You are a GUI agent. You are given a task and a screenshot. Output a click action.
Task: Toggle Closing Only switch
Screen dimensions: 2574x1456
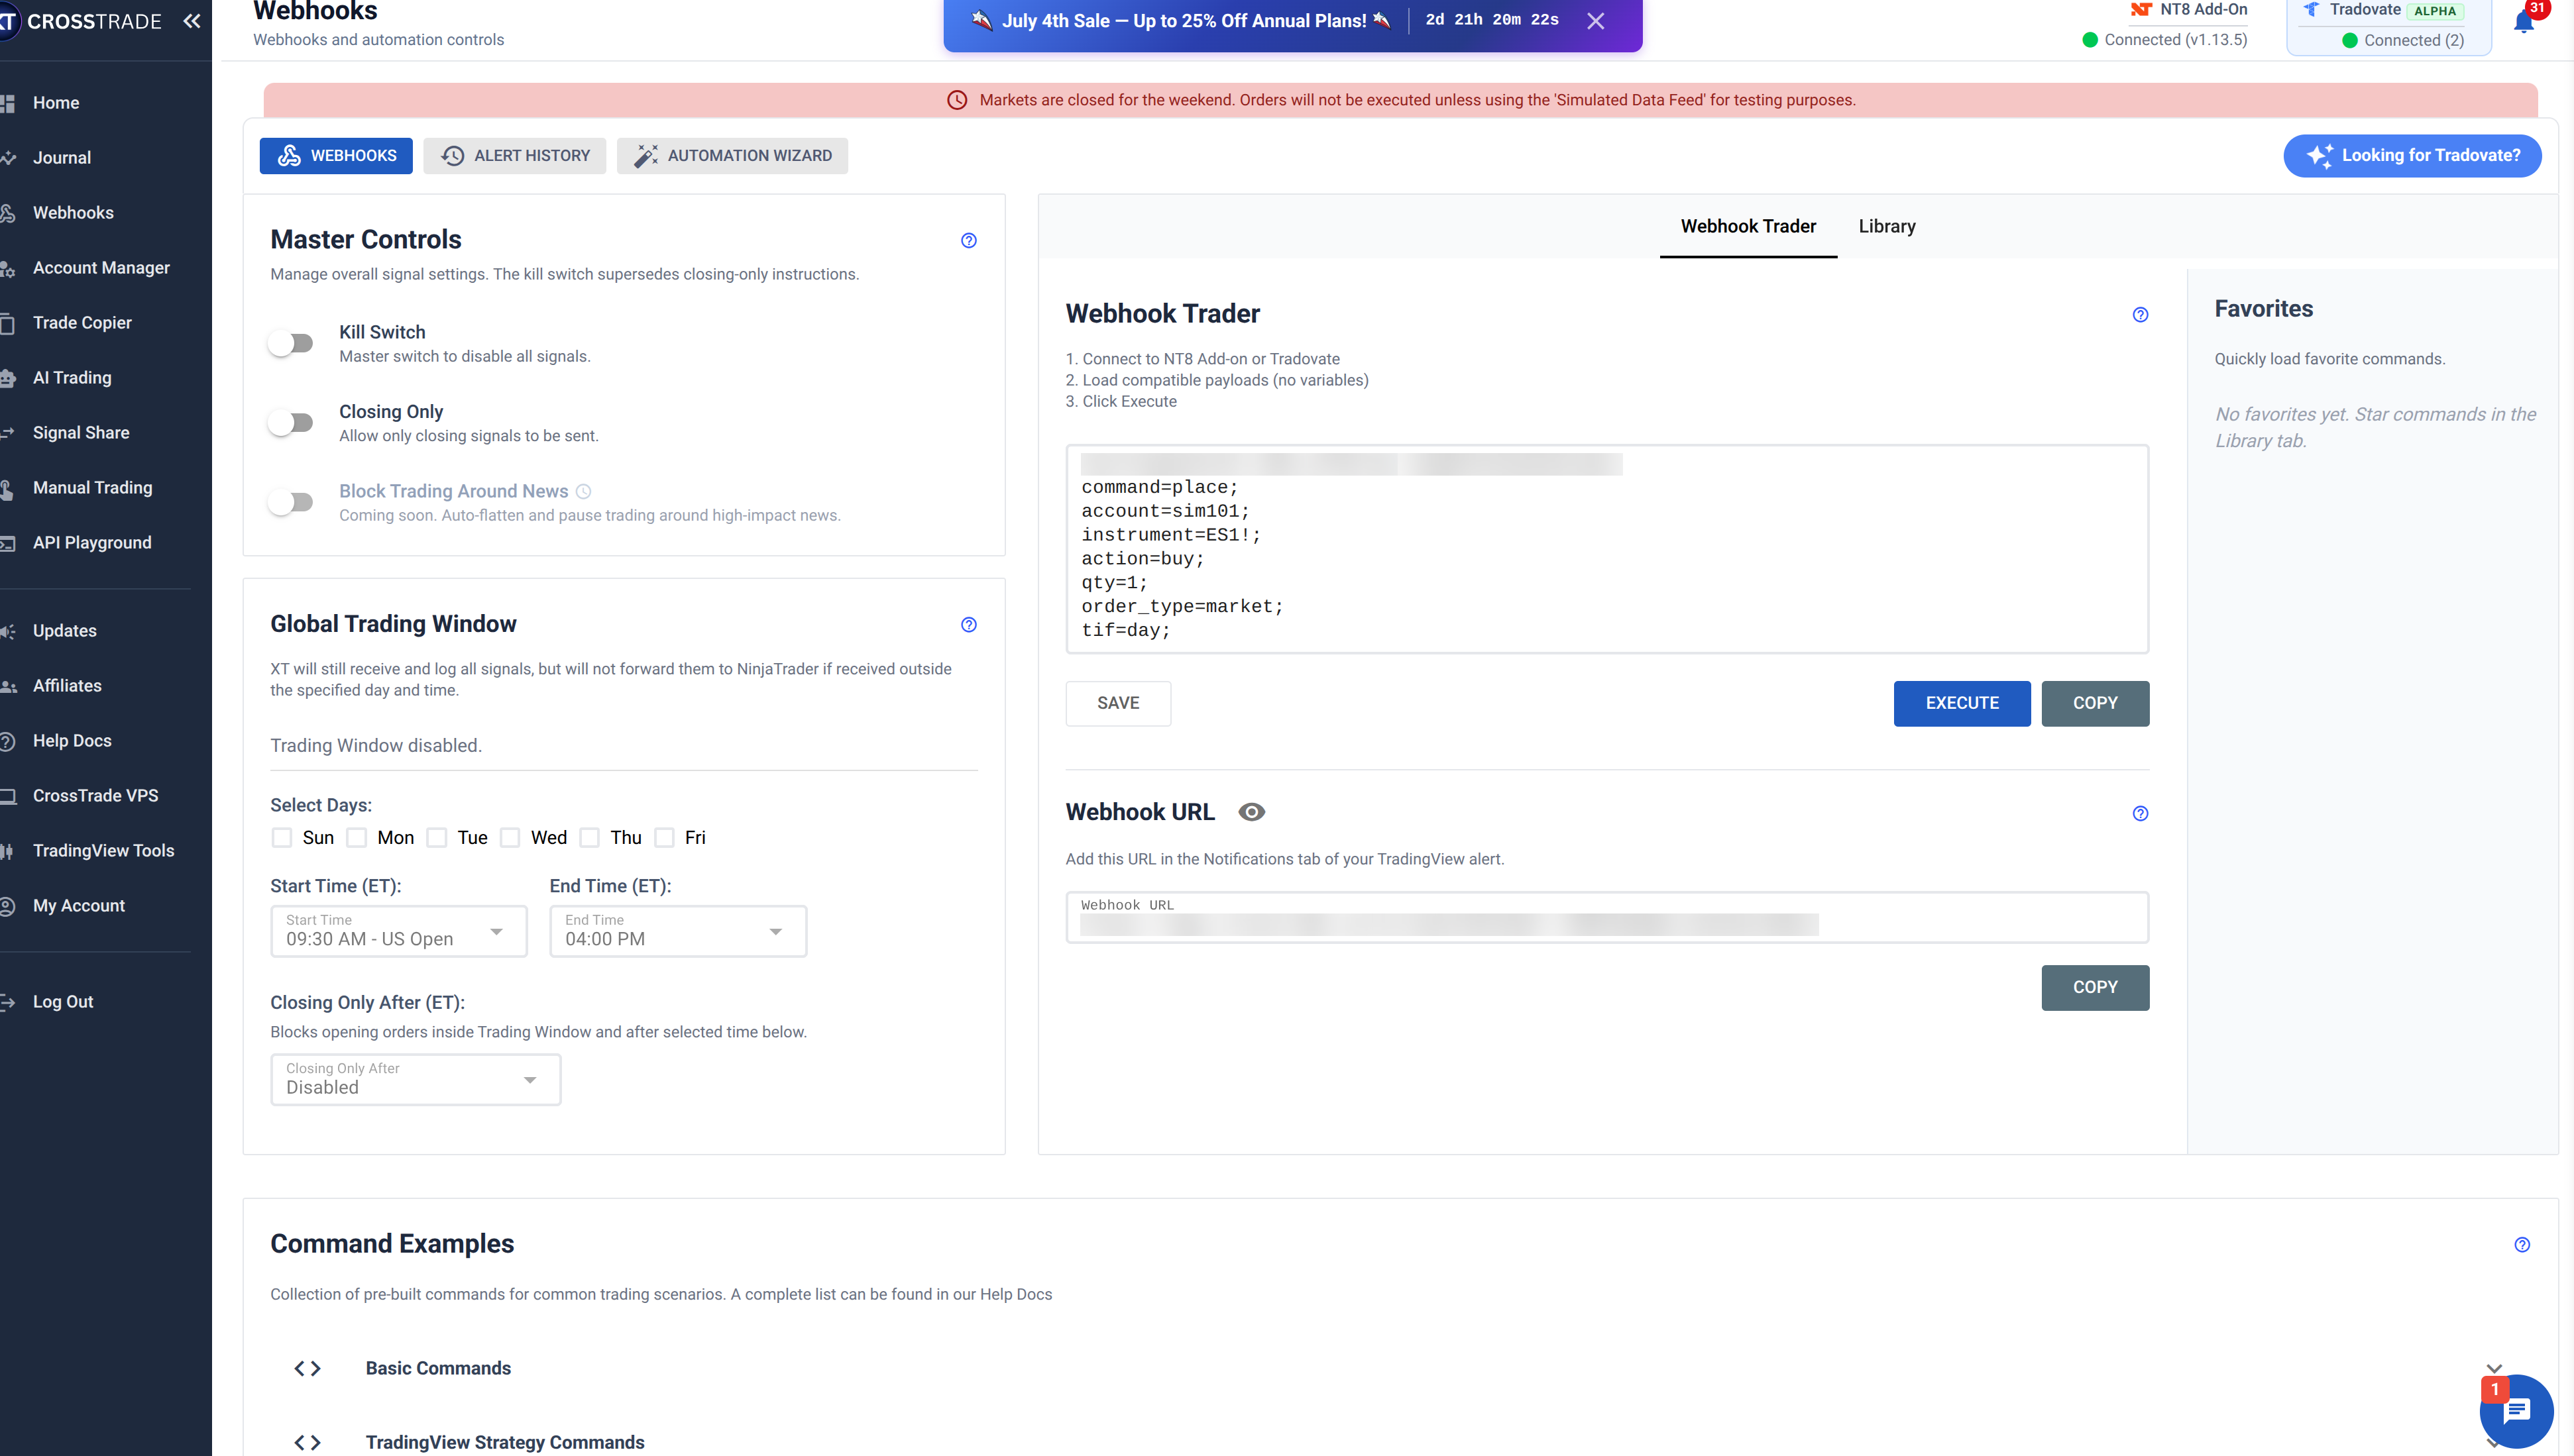click(291, 423)
